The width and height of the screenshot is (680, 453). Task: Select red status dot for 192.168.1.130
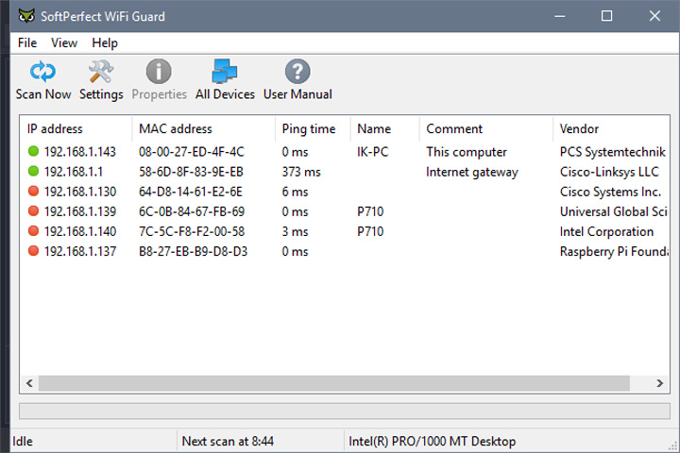[x=33, y=192]
